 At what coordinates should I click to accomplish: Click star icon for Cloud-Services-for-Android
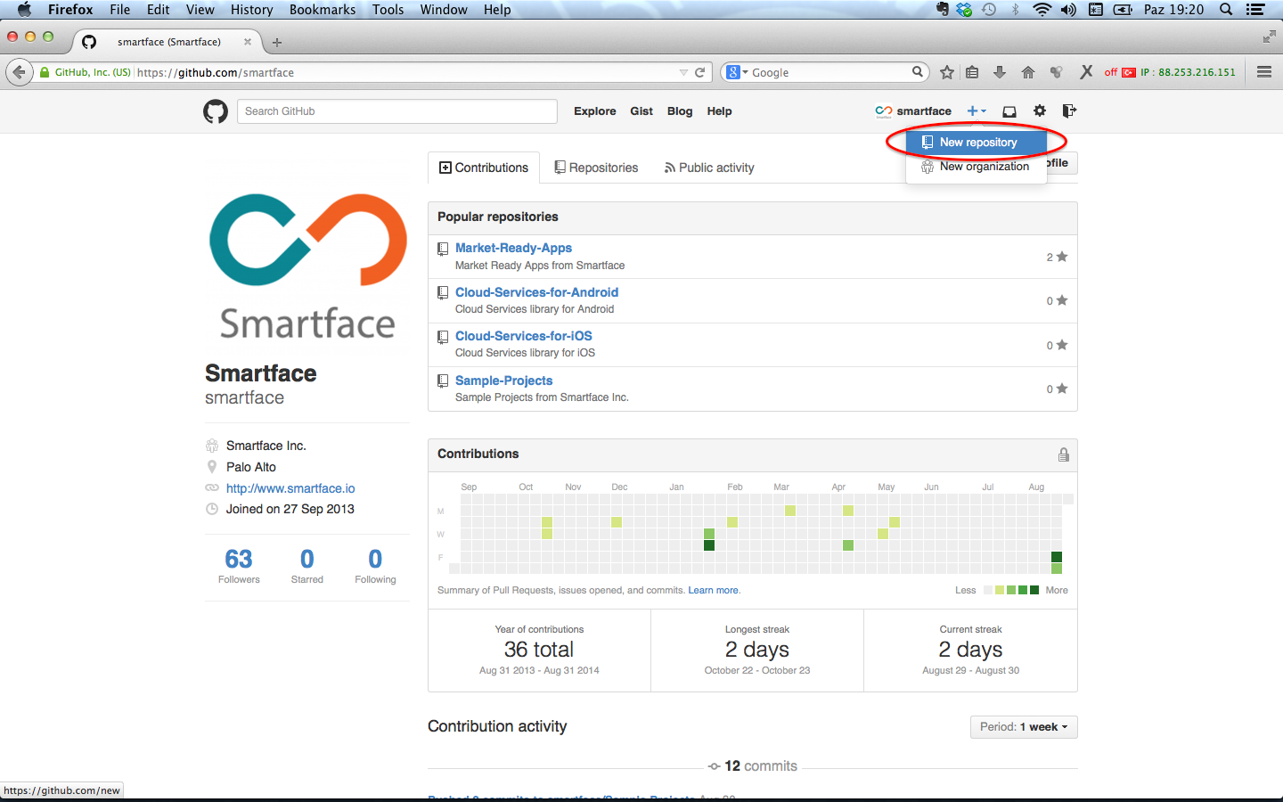click(x=1062, y=300)
